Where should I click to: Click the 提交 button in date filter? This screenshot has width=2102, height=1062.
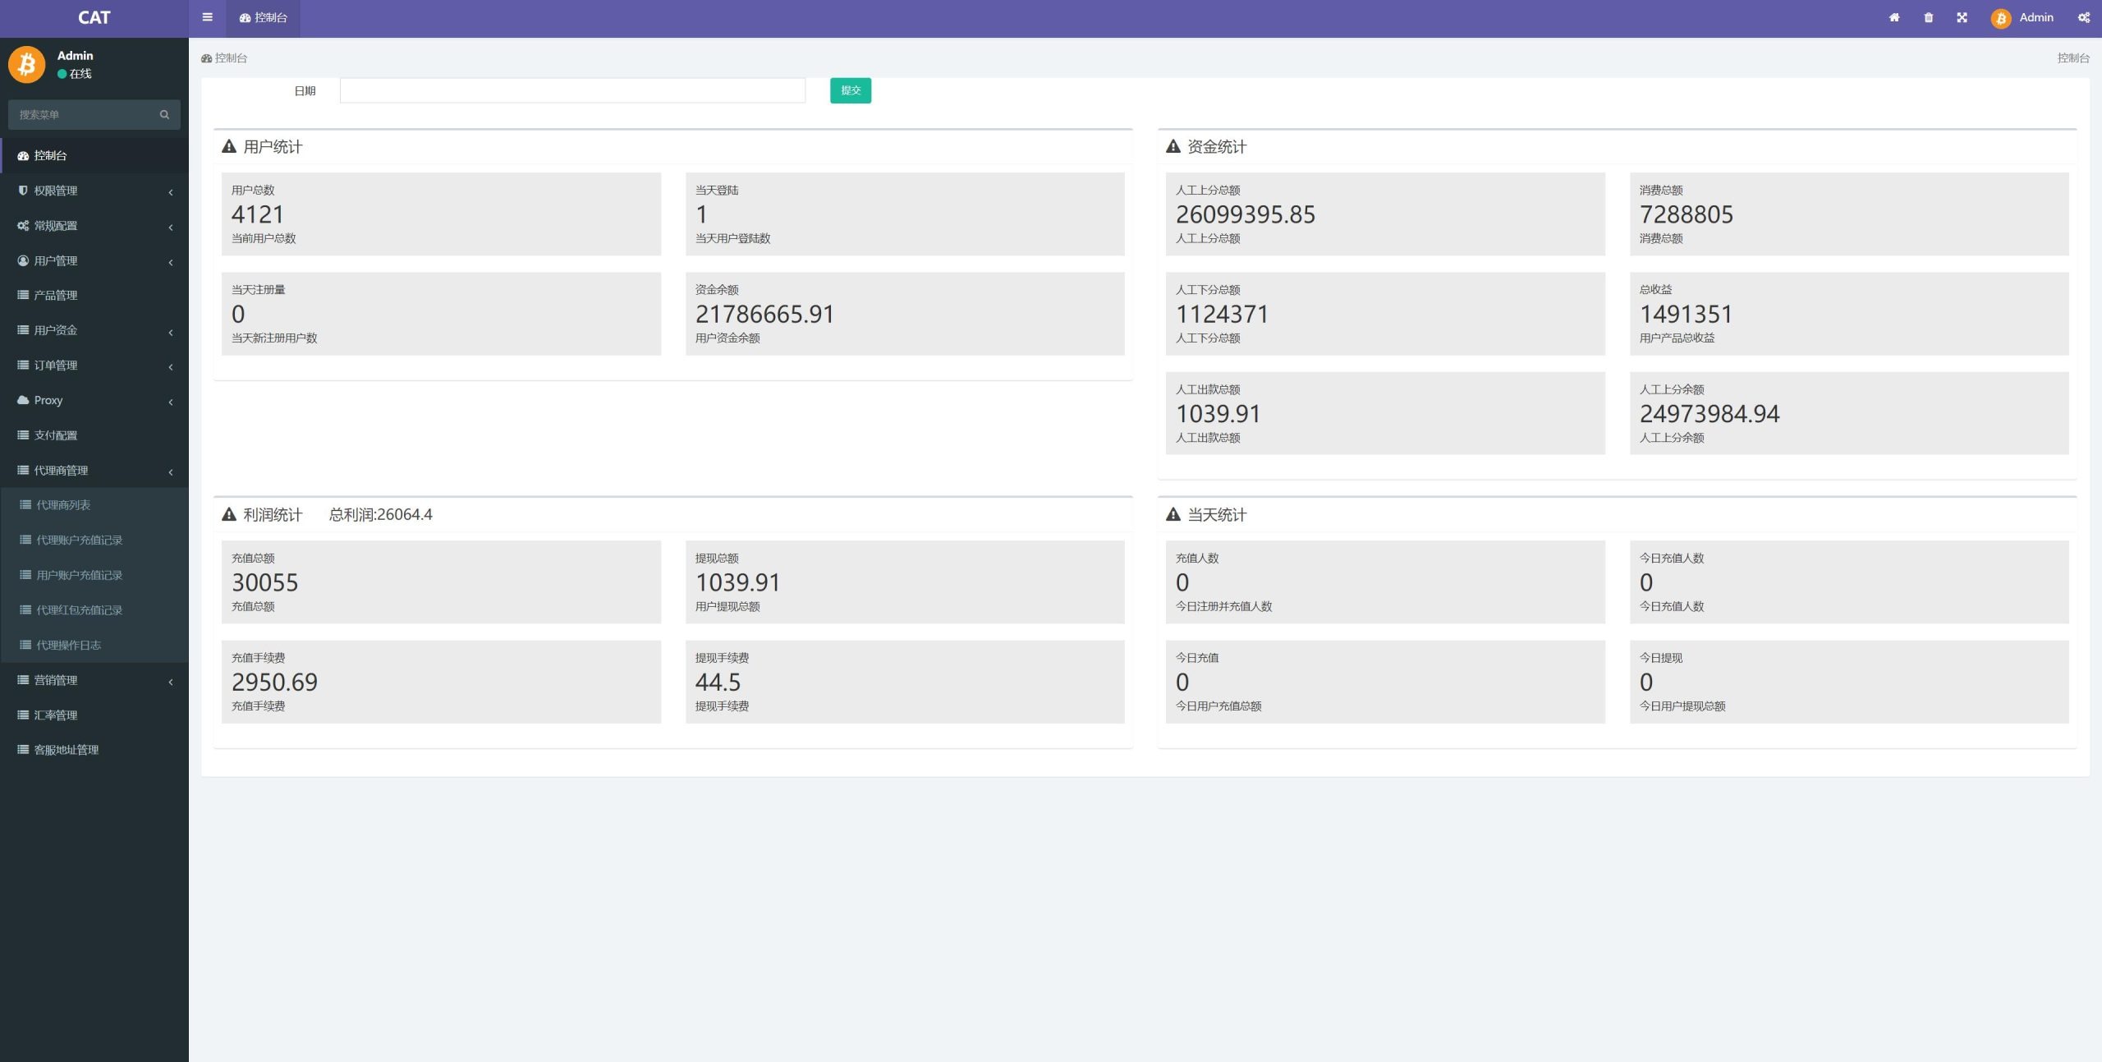(850, 90)
